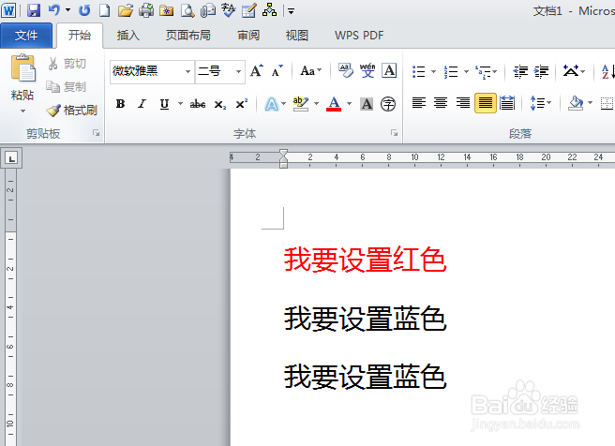Click Distributed alignment icon
Viewport: 615px width, 446px height.
pyautogui.click(x=507, y=103)
